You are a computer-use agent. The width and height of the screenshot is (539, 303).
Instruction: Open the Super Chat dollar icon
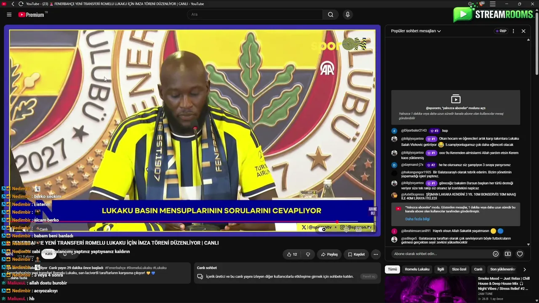[x=507, y=254]
